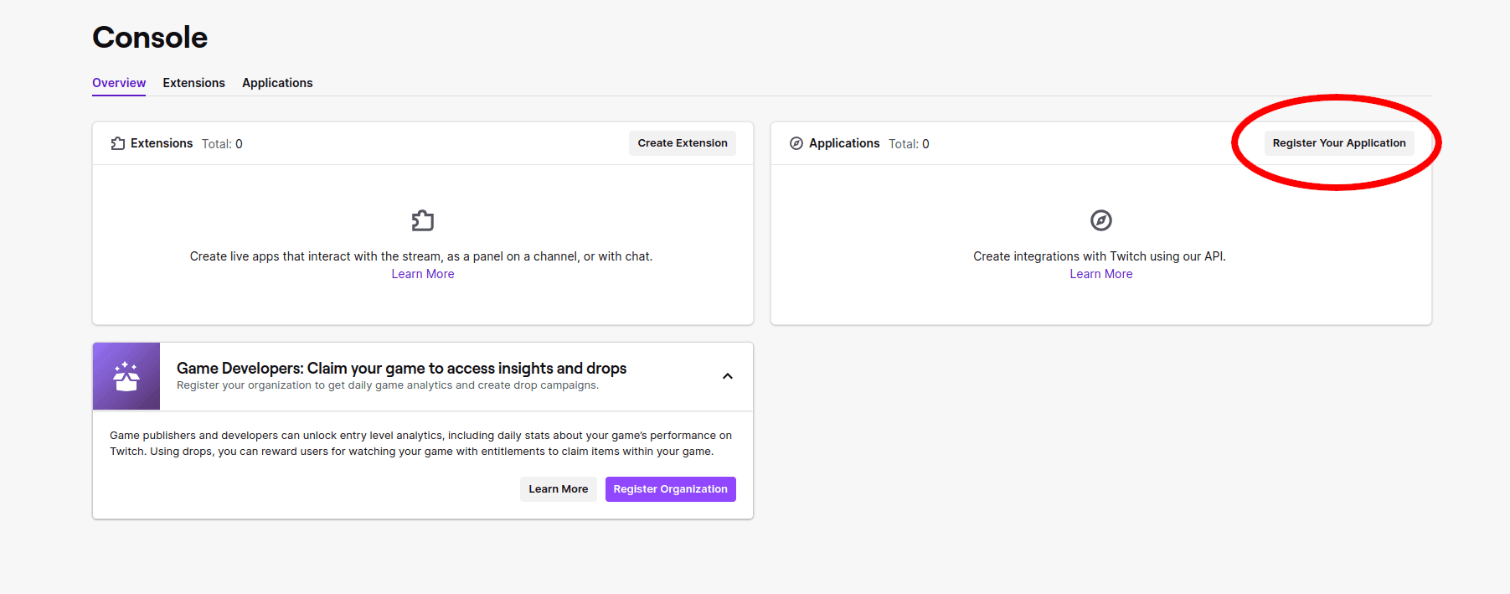Switch to the Overview tab
The height and width of the screenshot is (594, 1510).
click(119, 83)
